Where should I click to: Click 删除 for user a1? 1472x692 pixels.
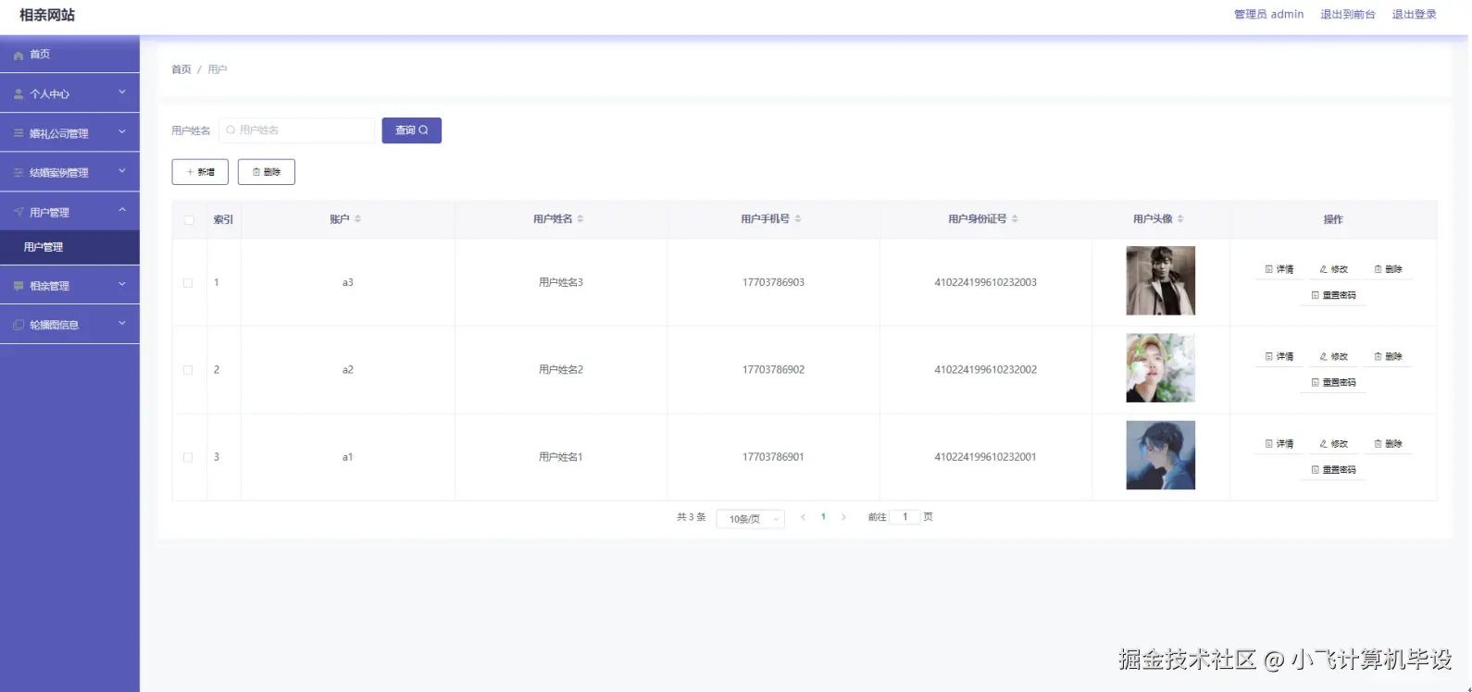[1389, 444]
